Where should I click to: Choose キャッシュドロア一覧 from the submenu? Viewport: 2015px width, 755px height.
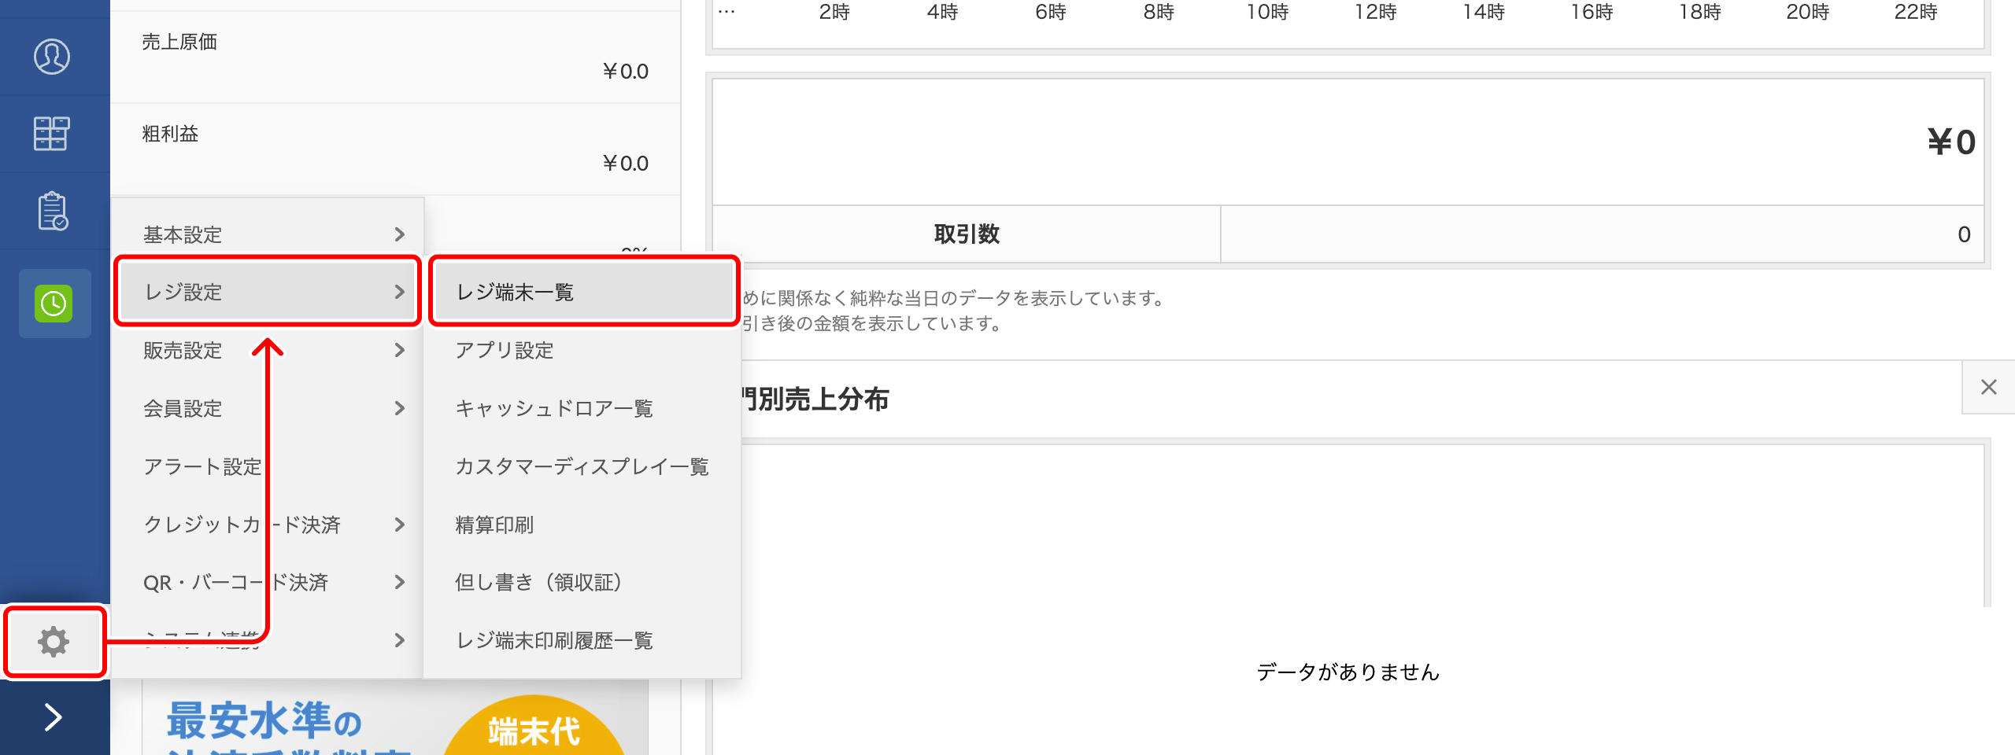pos(554,408)
